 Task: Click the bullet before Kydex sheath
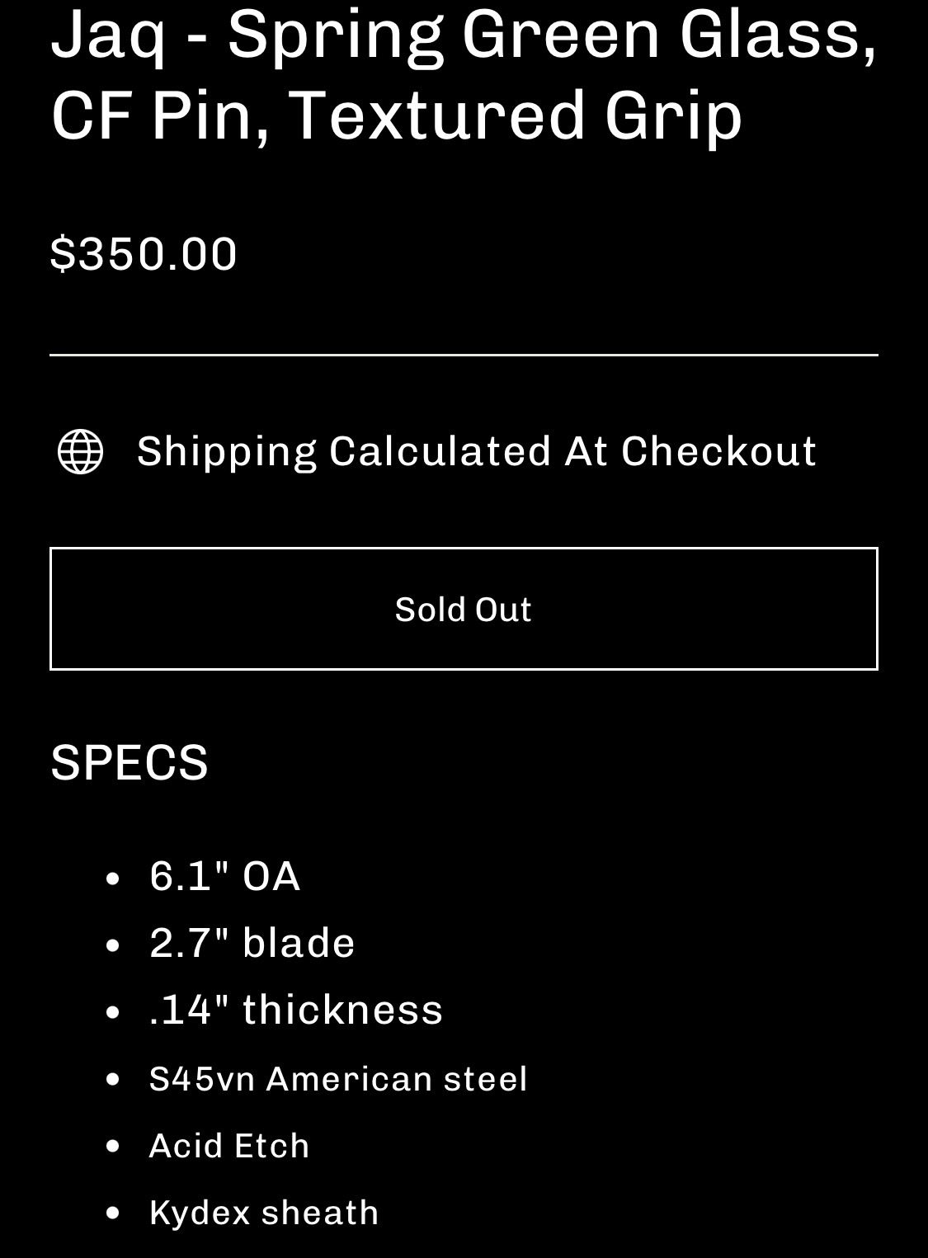pyautogui.click(x=114, y=1213)
